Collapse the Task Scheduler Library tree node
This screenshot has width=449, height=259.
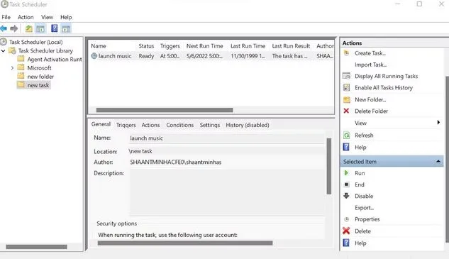(4, 51)
